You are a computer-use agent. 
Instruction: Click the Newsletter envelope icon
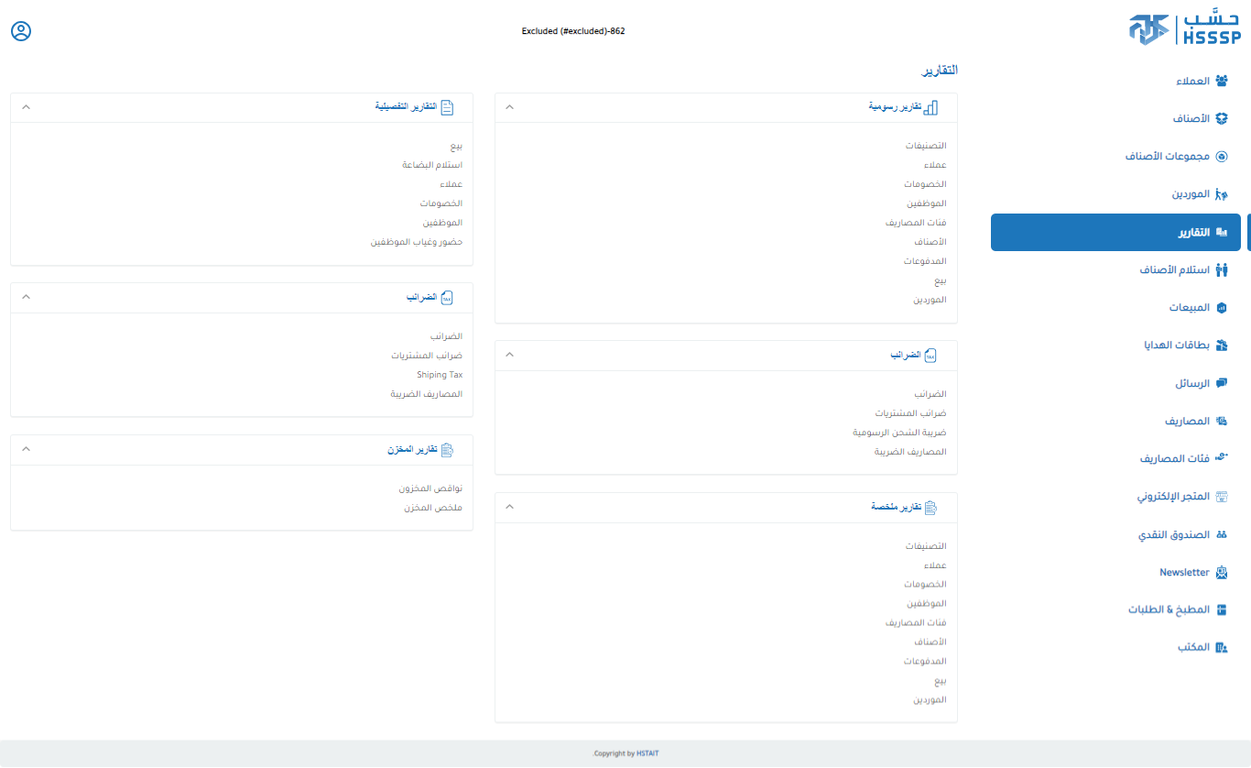[x=1221, y=572]
